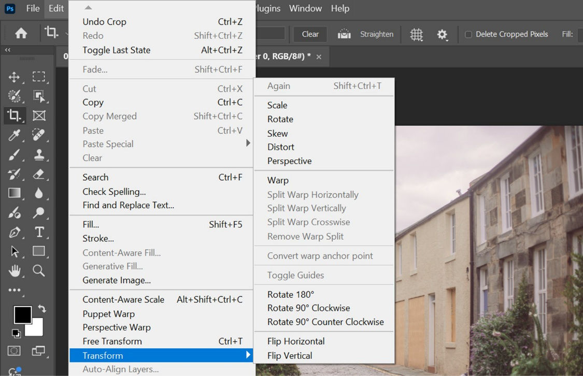Image resolution: width=583 pixels, height=376 pixels.
Task: Open the crop overlay options dropdown
Action: (416, 34)
